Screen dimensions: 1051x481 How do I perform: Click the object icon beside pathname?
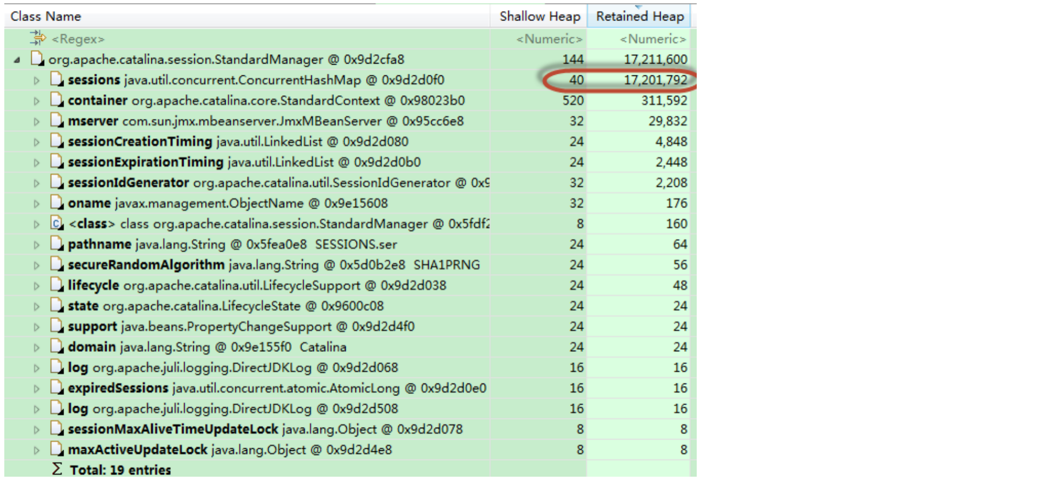pyautogui.click(x=57, y=243)
